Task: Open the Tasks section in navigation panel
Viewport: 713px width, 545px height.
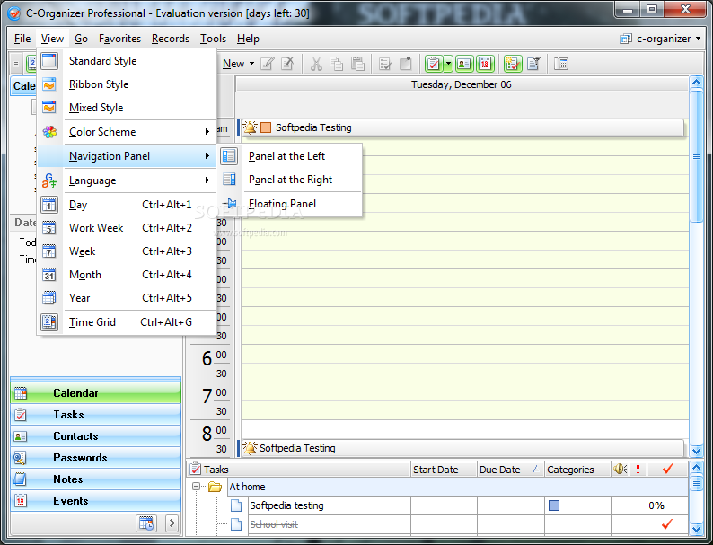Action: tap(95, 415)
